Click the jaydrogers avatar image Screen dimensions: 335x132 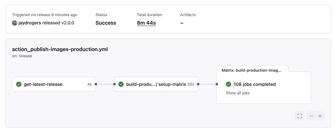pos(15,23)
